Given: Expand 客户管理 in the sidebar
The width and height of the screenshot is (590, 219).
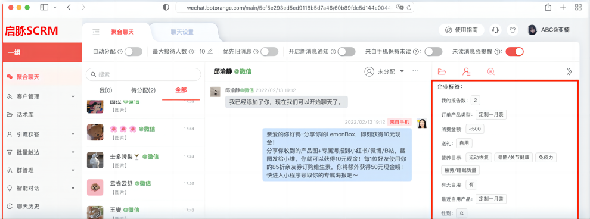Looking at the screenshot, I should 41,96.
